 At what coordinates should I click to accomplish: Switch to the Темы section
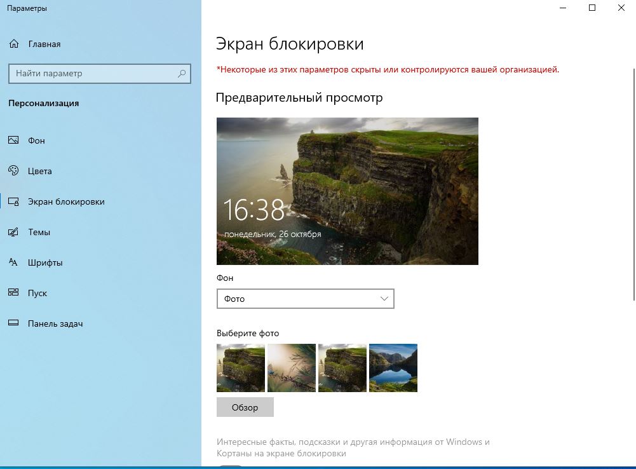coord(39,232)
